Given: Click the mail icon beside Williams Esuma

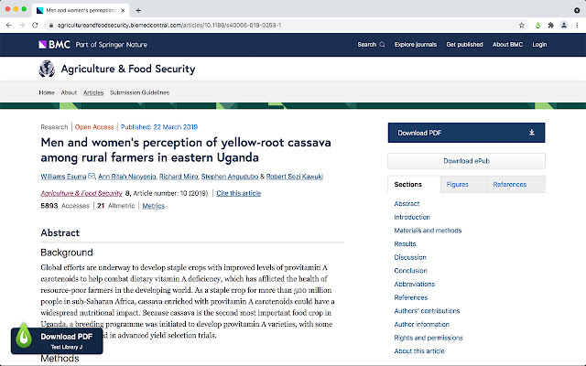Looking at the screenshot, I should 92,176.
